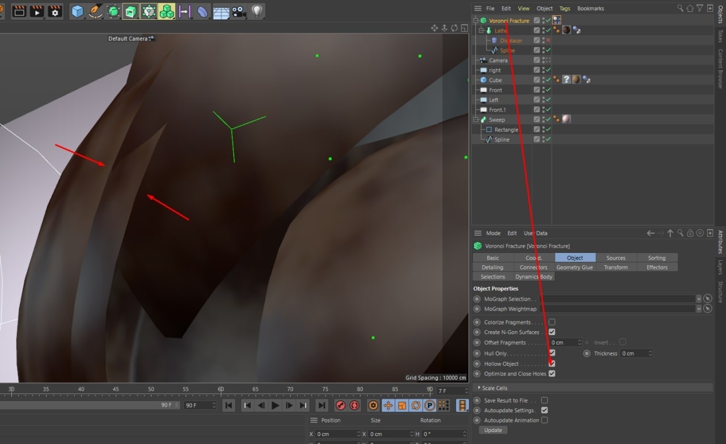Toggle the Cube object's green enable checkmark
726x444 pixels.
[x=548, y=80]
